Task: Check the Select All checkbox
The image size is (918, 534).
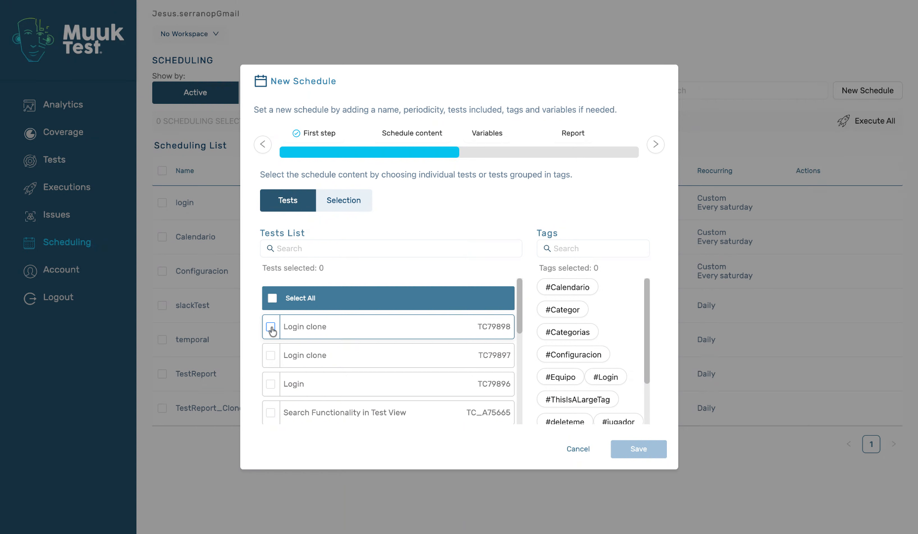Action: pos(272,298)
